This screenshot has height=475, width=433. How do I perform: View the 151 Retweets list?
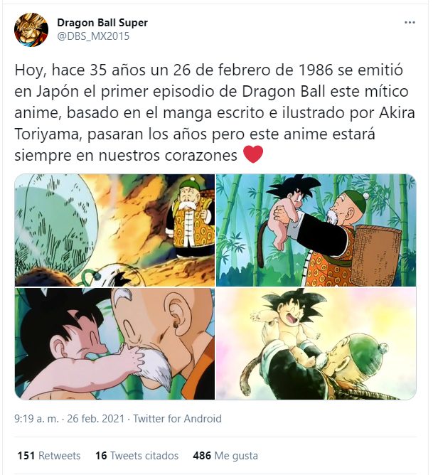tap(49, 456)
